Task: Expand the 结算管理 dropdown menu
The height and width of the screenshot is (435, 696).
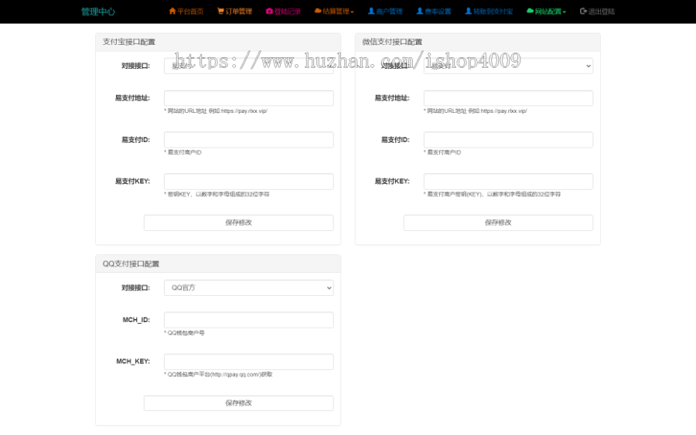Action: coord(334,11)
